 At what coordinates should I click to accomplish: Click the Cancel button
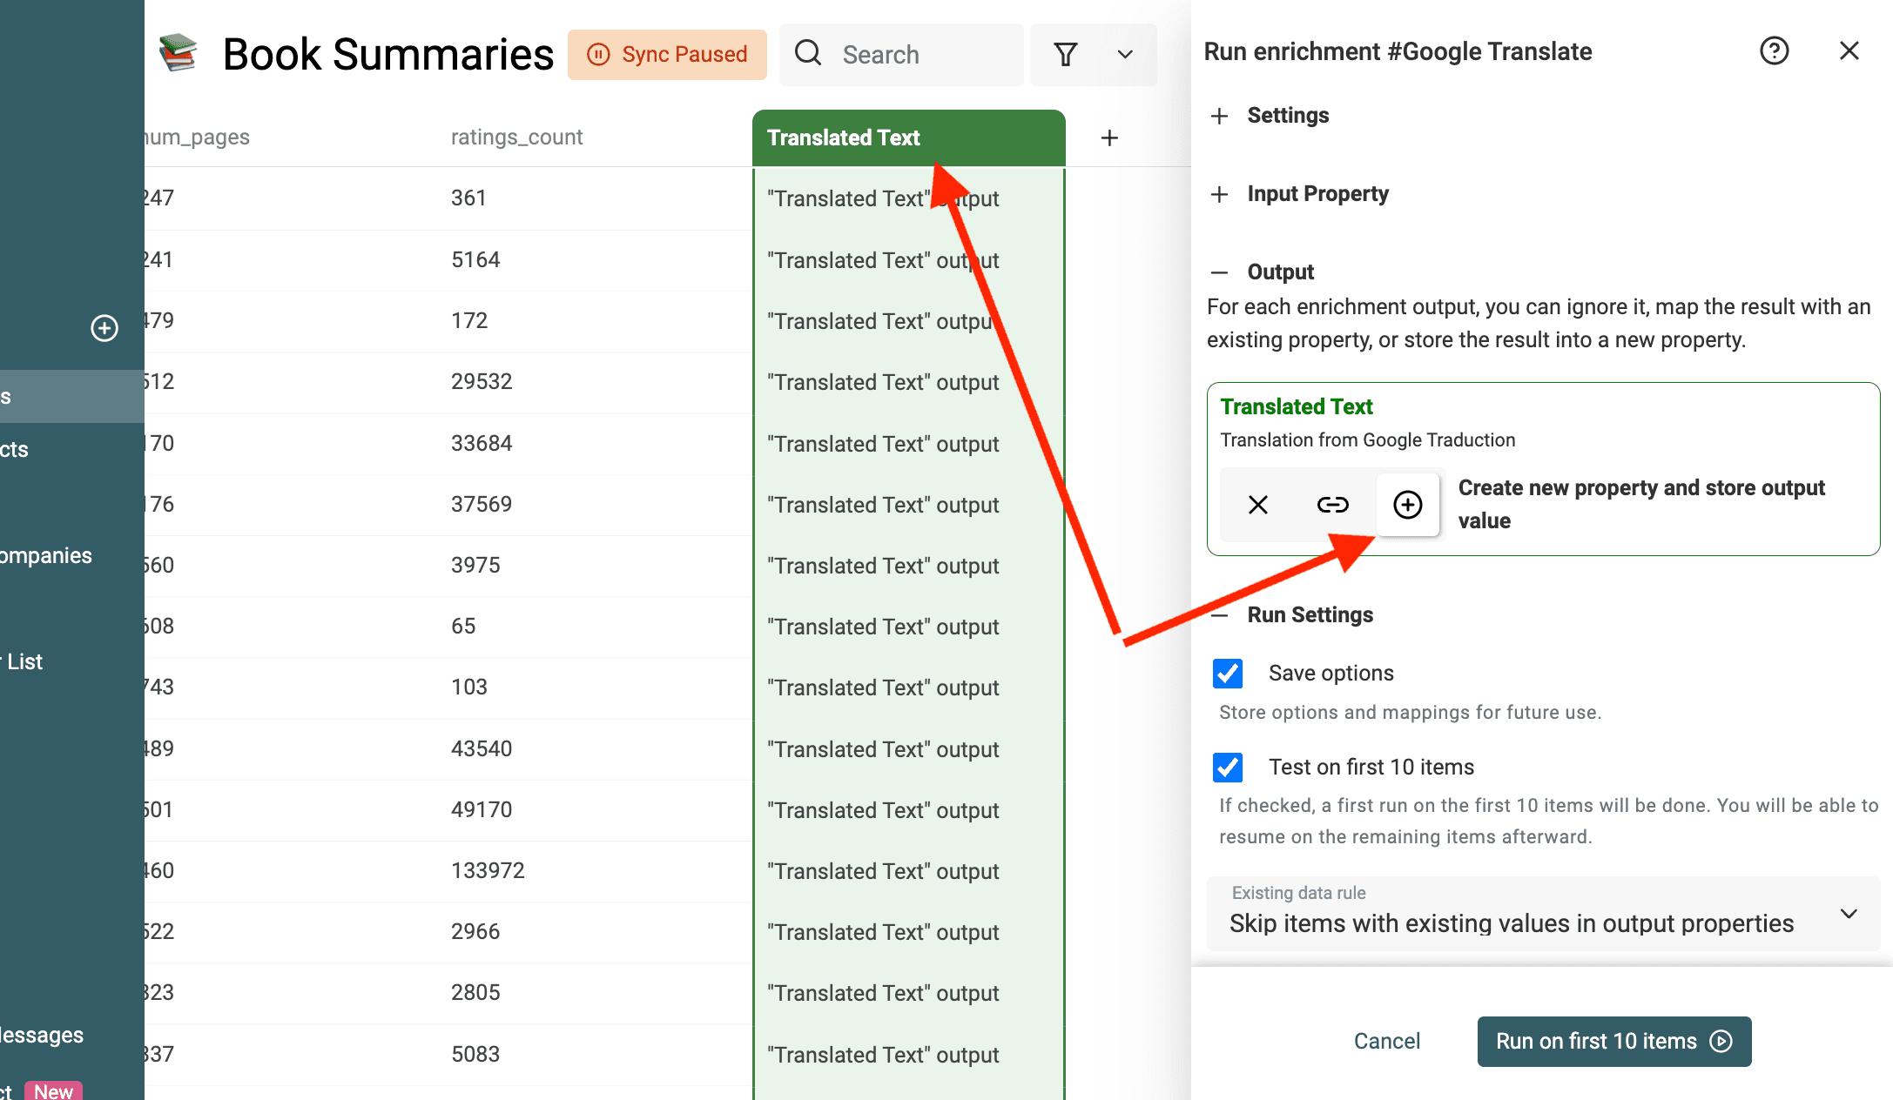pos(1386,1042)
